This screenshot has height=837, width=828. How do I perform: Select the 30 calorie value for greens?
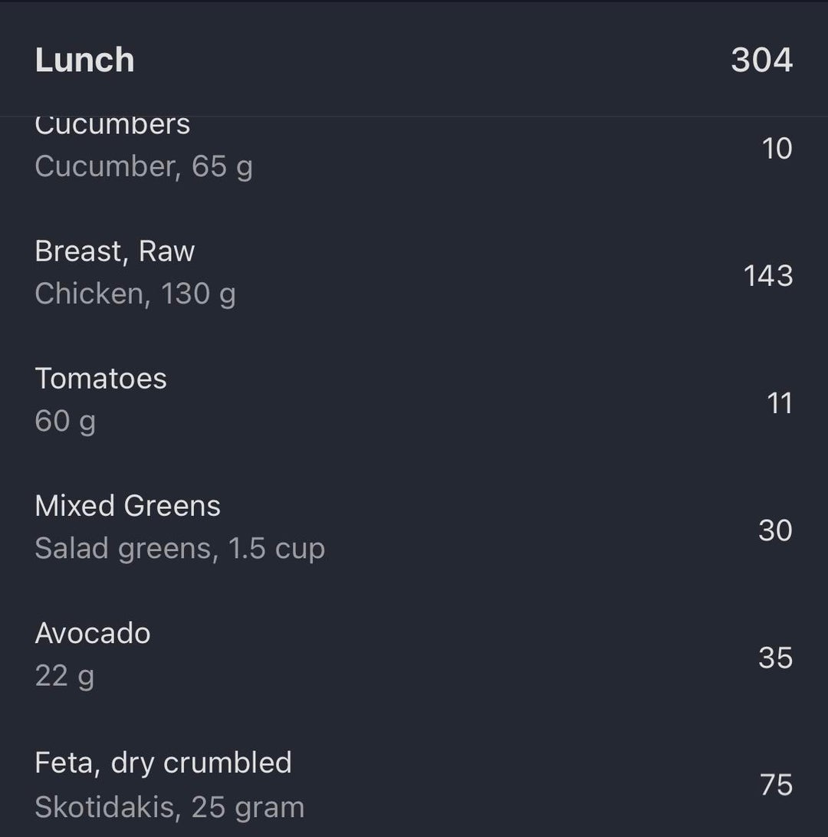tap(775, 530)
